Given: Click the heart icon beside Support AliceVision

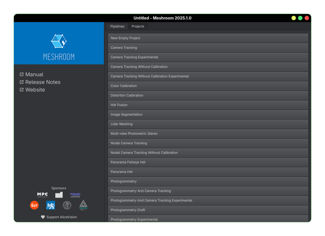Looking at the screenshot, I should (x=43, y=217).
